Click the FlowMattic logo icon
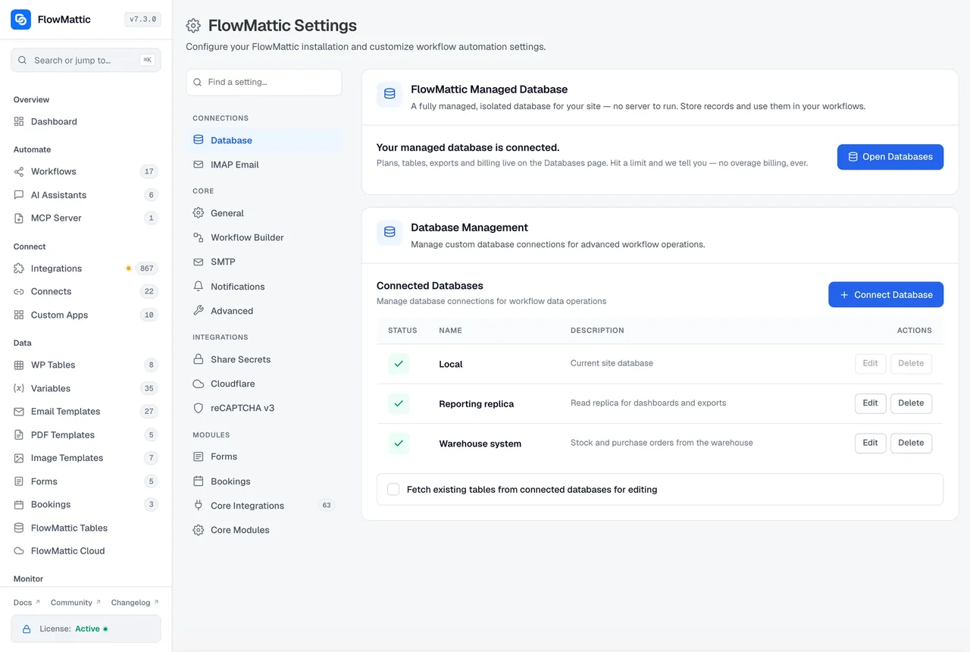 (21, 20)
